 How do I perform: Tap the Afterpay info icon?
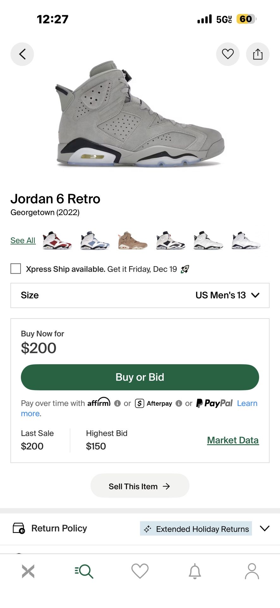tap(179, 403)
